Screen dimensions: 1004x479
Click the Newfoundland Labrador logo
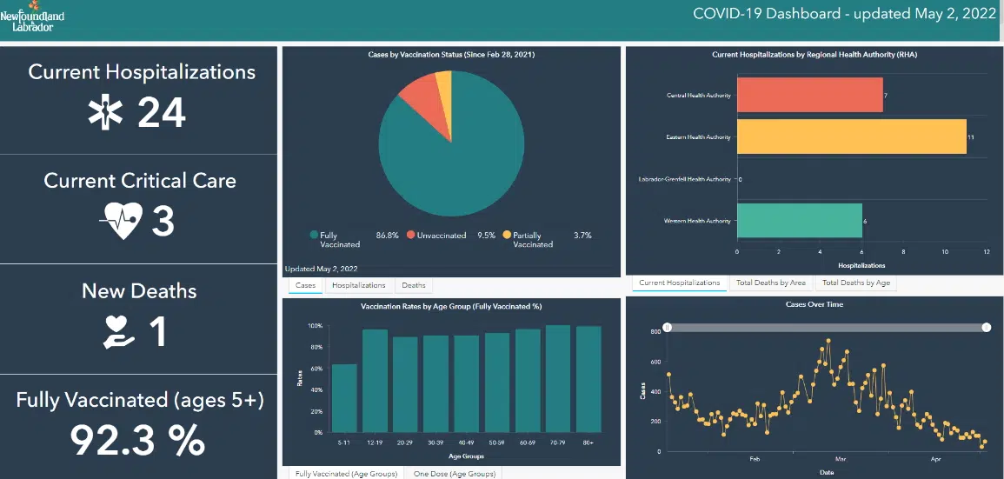tap(32, 17)
